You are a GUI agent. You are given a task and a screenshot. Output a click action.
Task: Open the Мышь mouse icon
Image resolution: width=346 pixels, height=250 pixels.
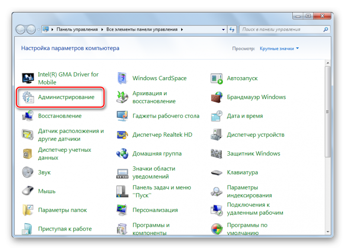tap(28, 191)
